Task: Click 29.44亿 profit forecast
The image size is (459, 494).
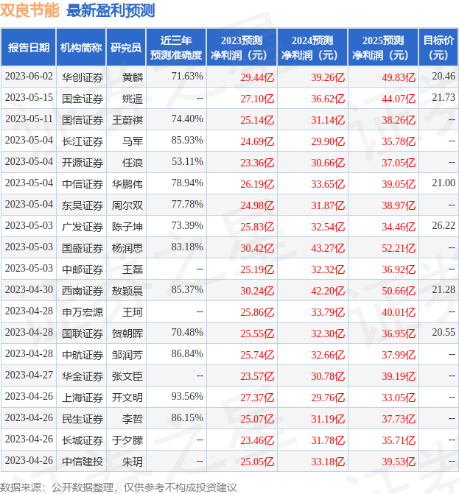Action: (x=257, y=77)
